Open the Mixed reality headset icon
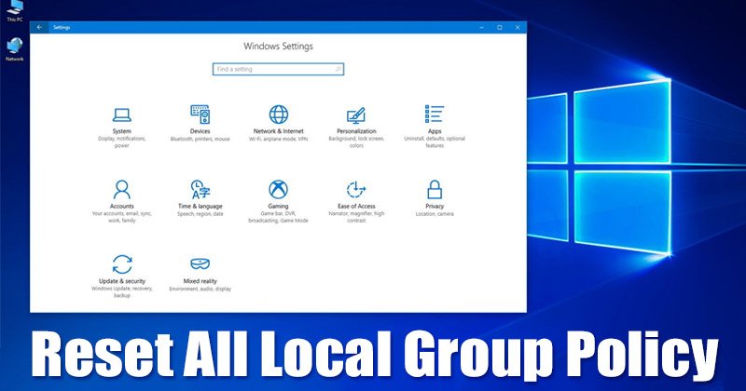The image size is (746, 391). click(200, 263)
